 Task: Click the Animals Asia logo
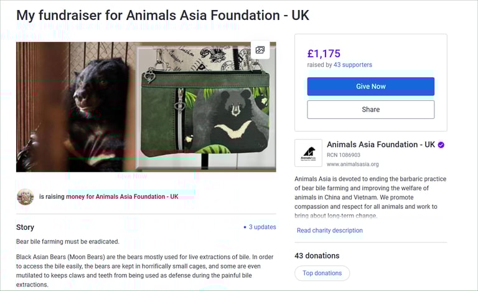coord(309,153)
